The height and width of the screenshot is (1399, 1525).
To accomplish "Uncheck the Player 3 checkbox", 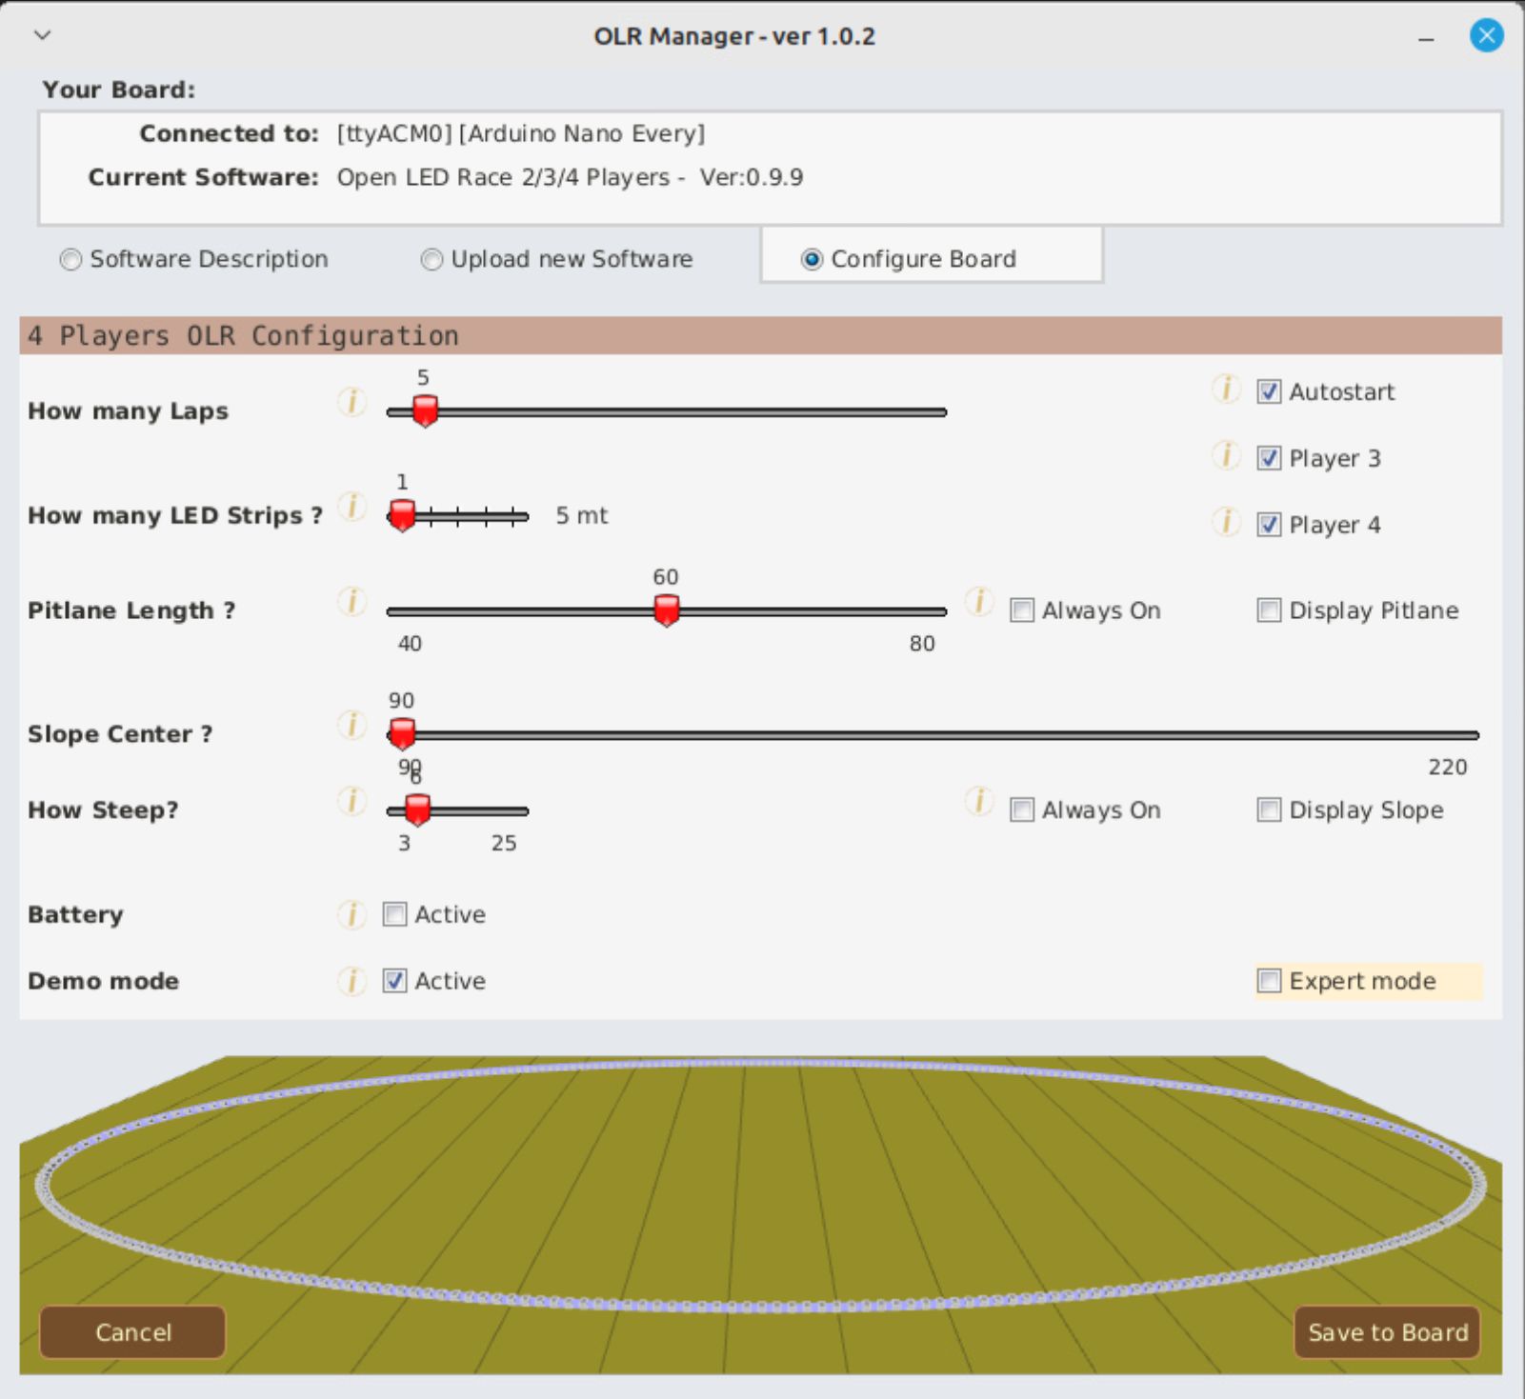I will (1269, 458).
